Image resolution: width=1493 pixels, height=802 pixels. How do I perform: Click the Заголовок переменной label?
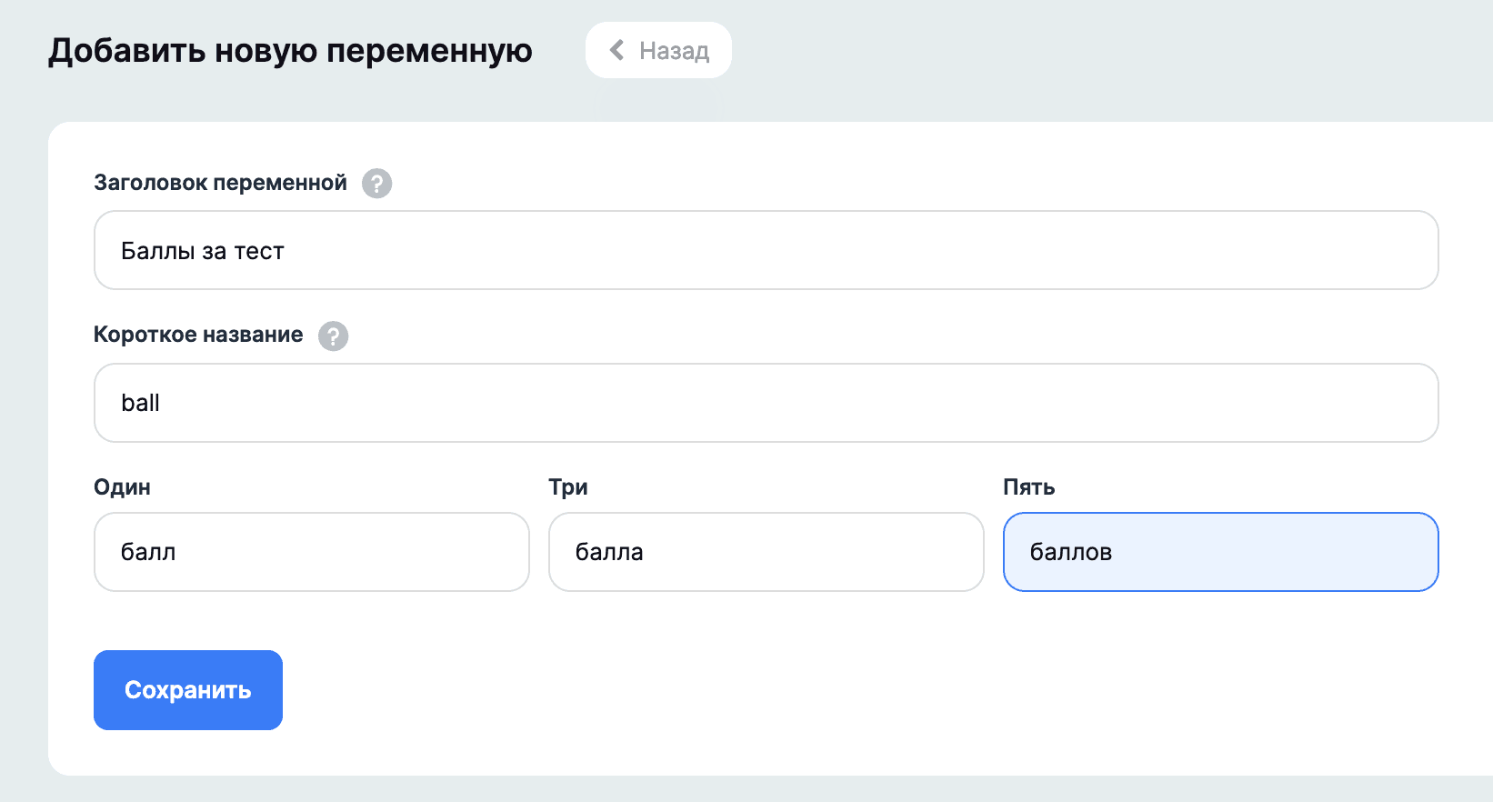tap(220, 183)
